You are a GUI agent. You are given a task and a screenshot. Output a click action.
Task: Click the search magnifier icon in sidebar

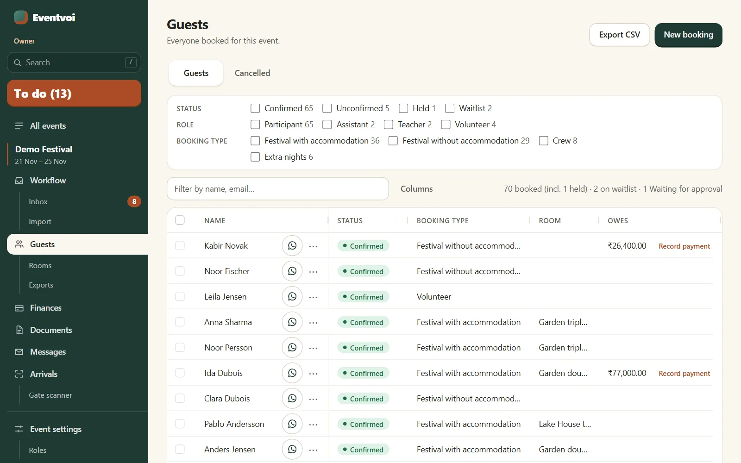(18, 63)
